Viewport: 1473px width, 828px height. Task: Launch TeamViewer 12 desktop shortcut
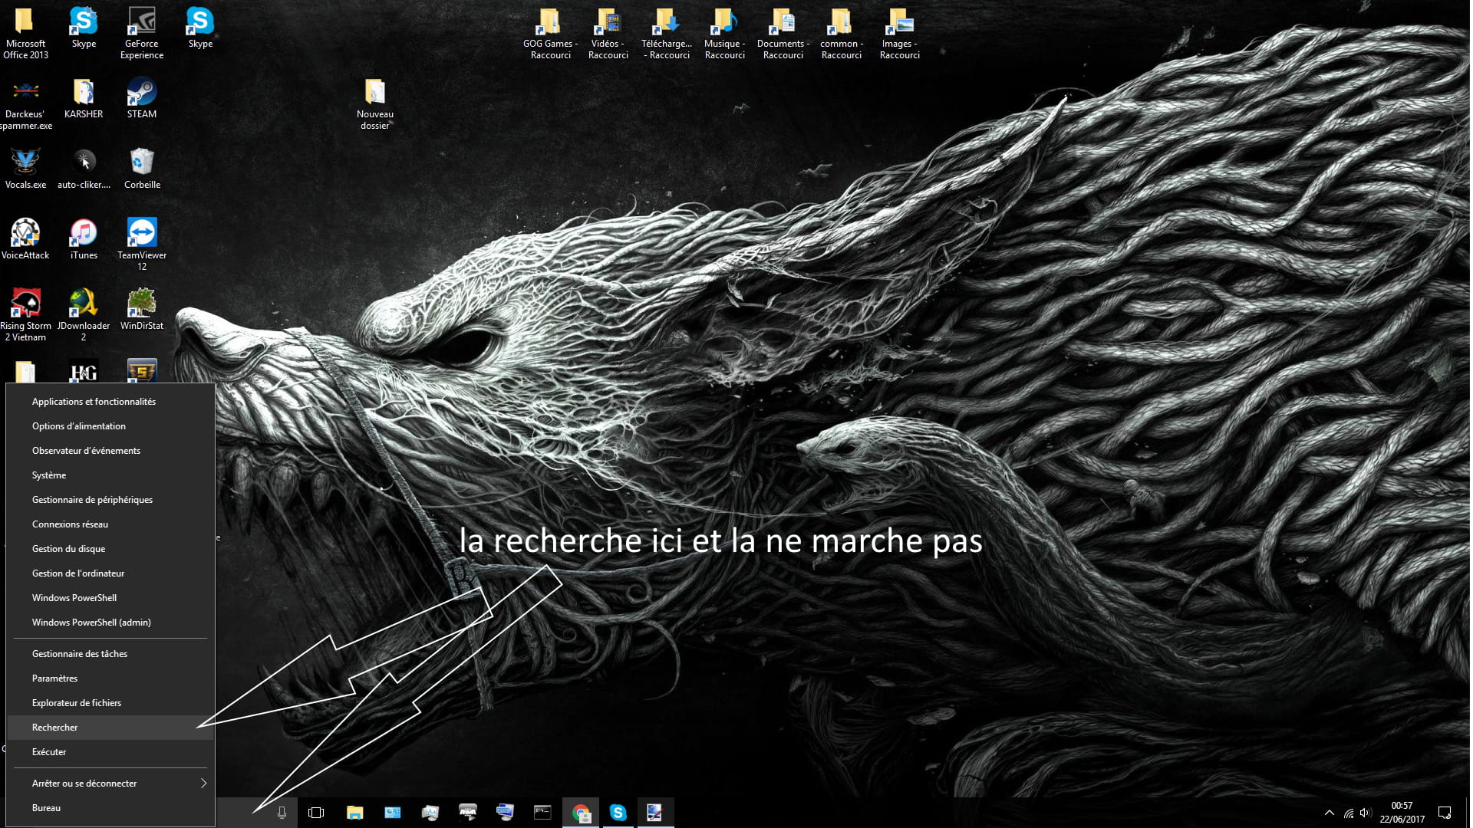point(142,245)
